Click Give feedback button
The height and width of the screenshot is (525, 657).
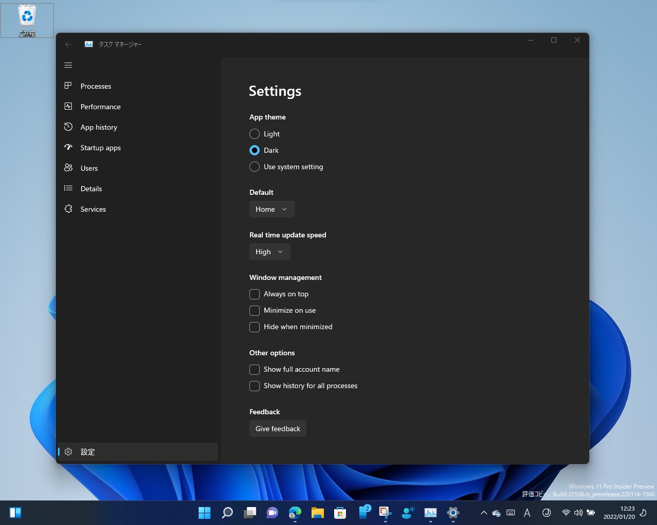pos(278,429)
